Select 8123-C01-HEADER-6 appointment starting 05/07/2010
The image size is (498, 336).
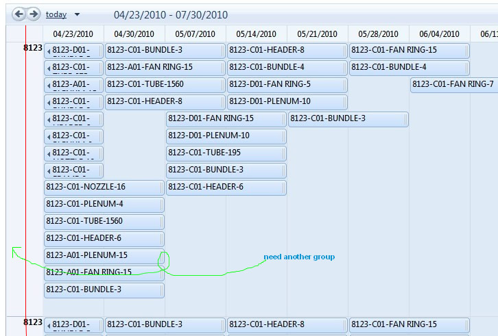pyautogui.click(x=226, y=188)
